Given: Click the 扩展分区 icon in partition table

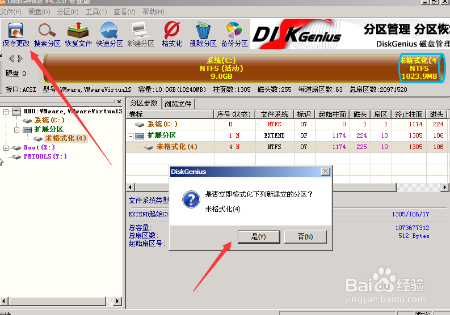Looking at the screenshot, I should [x=140, y=135].
